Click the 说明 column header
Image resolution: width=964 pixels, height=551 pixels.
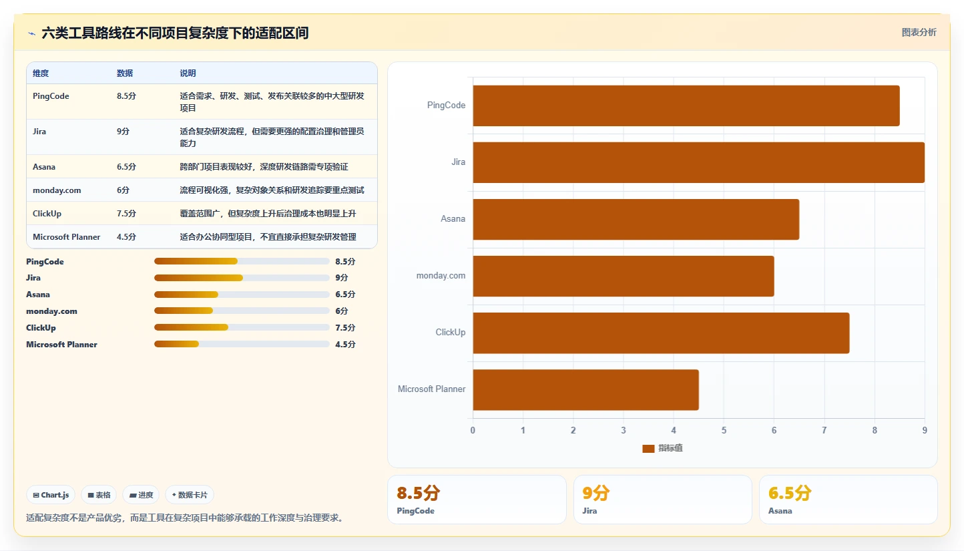click(x=188, y=73)
